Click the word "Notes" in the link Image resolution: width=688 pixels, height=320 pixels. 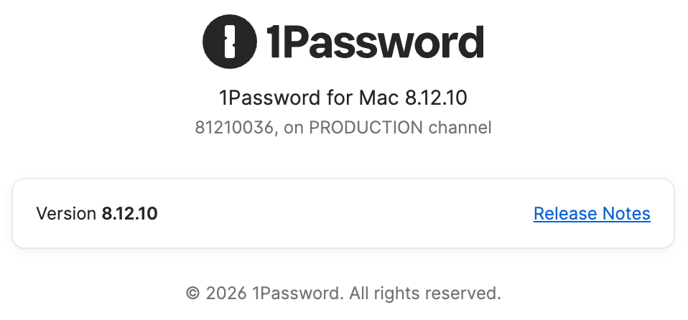pos(626,213)
